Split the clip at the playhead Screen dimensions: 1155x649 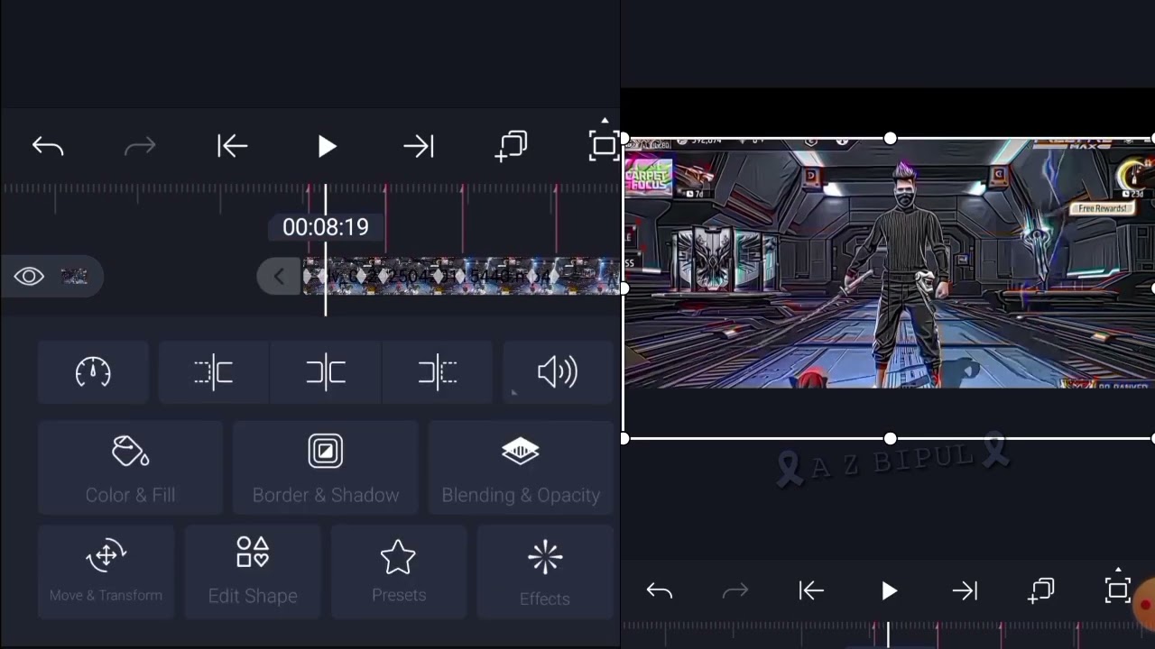326,372
